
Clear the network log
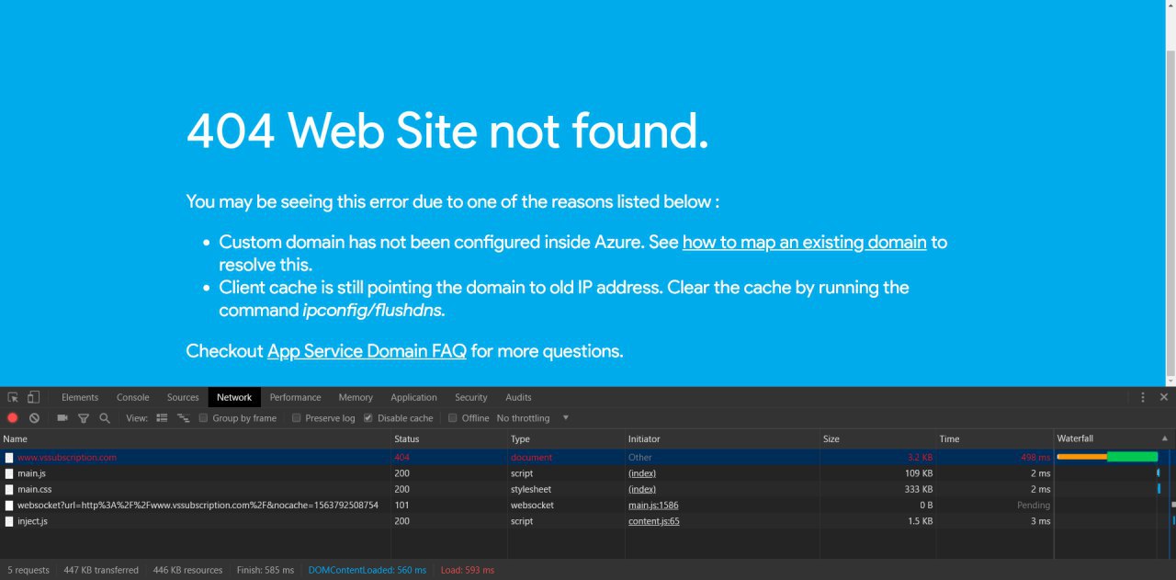(34, 418)
